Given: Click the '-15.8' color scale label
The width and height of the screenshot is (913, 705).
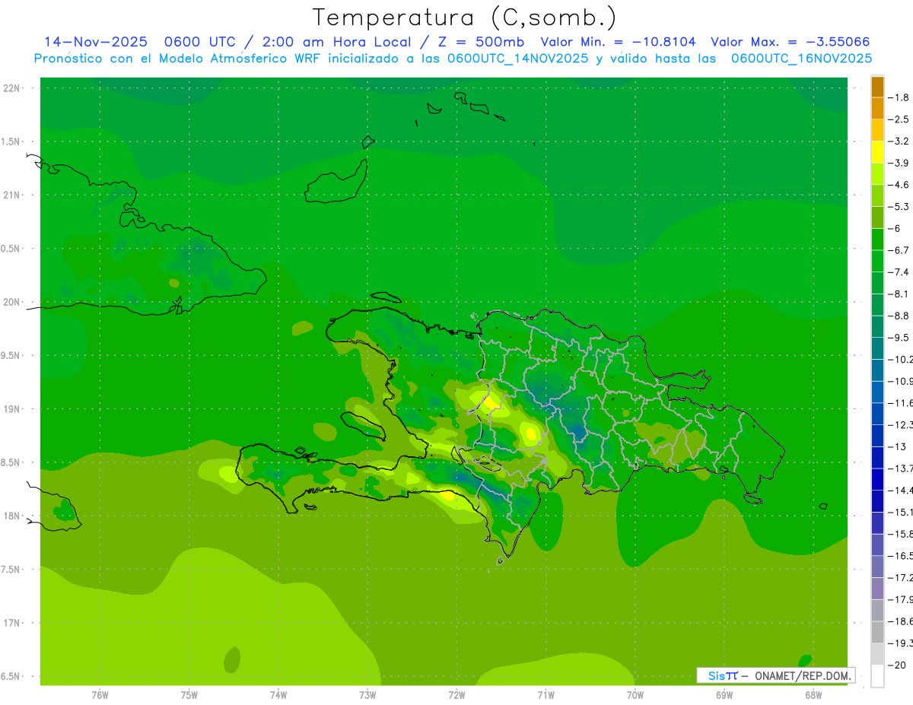Looking at the screenshot, I should coord(902,534).
